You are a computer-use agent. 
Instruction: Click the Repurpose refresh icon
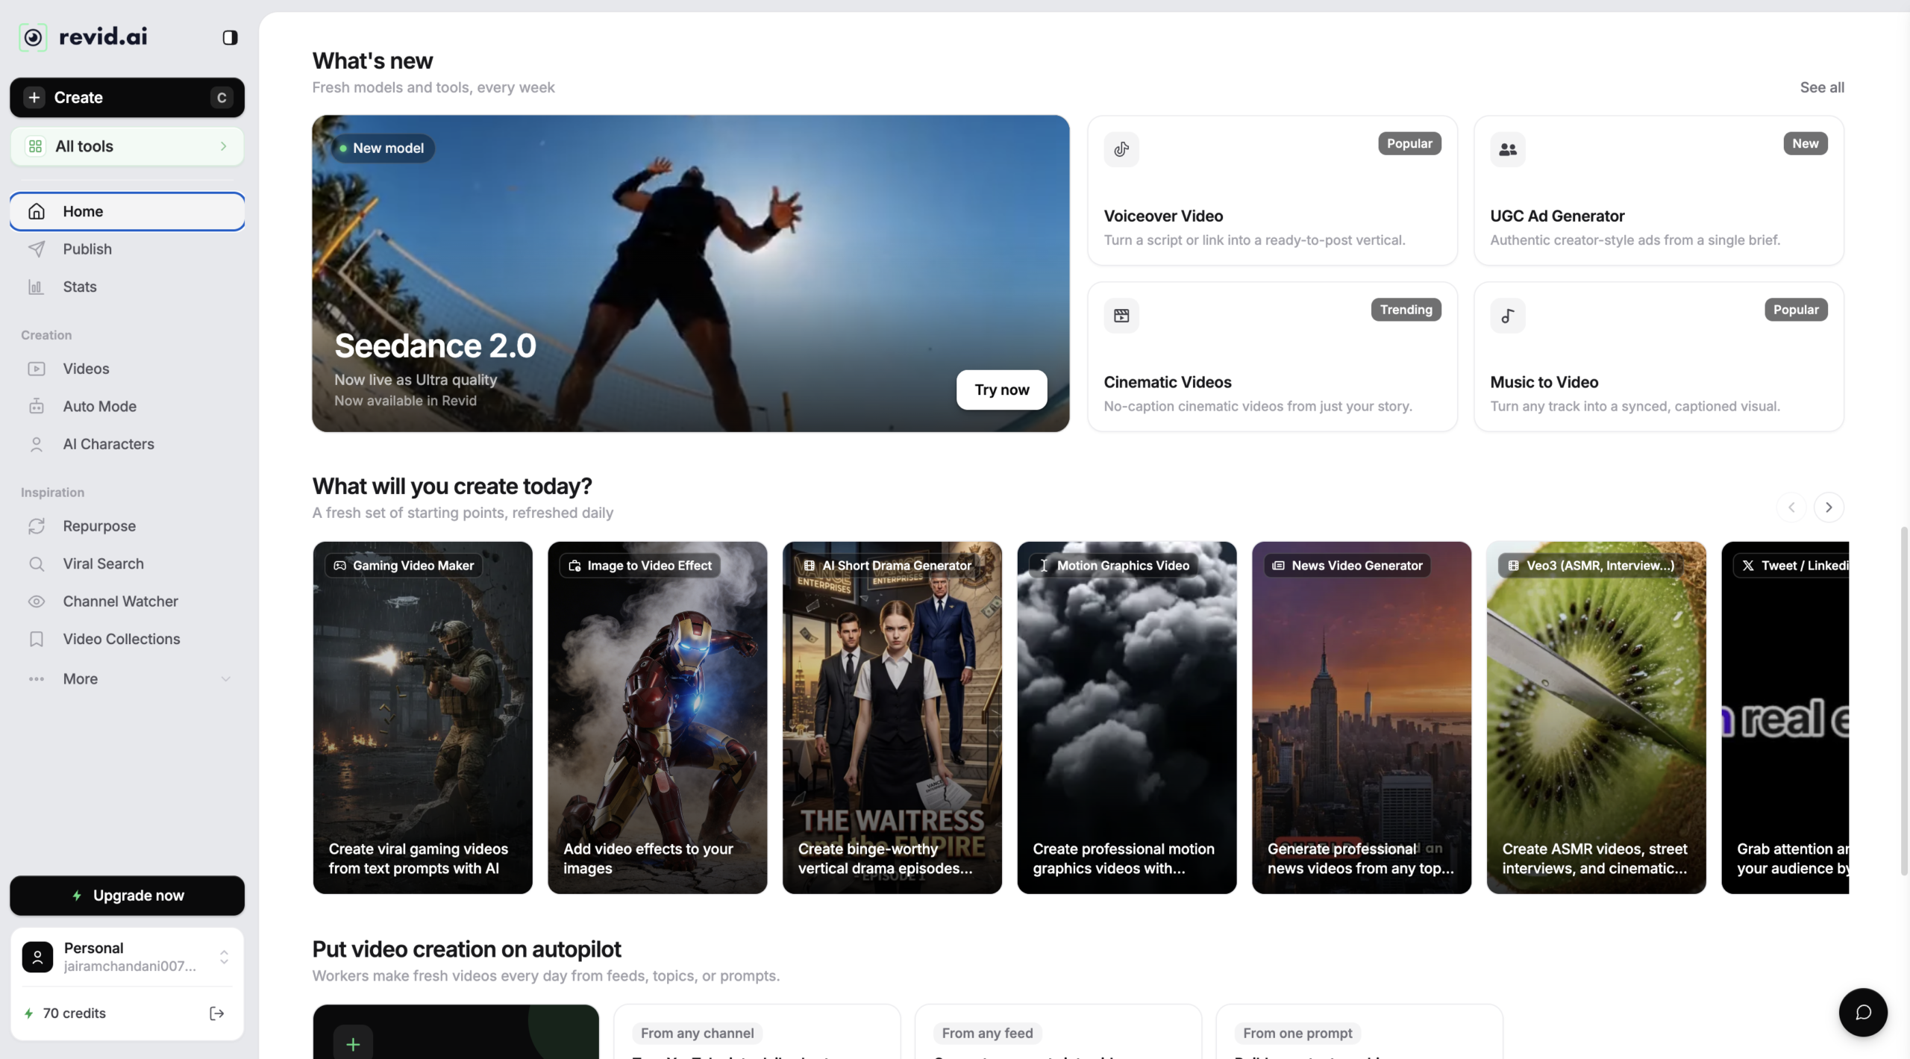coord(37,526)
